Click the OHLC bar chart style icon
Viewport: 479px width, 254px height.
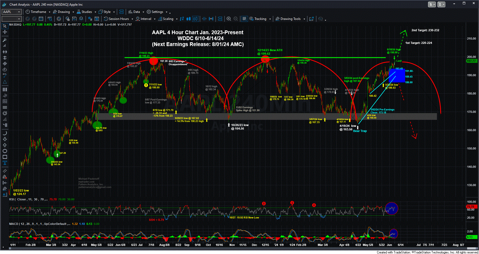point(182,19)
